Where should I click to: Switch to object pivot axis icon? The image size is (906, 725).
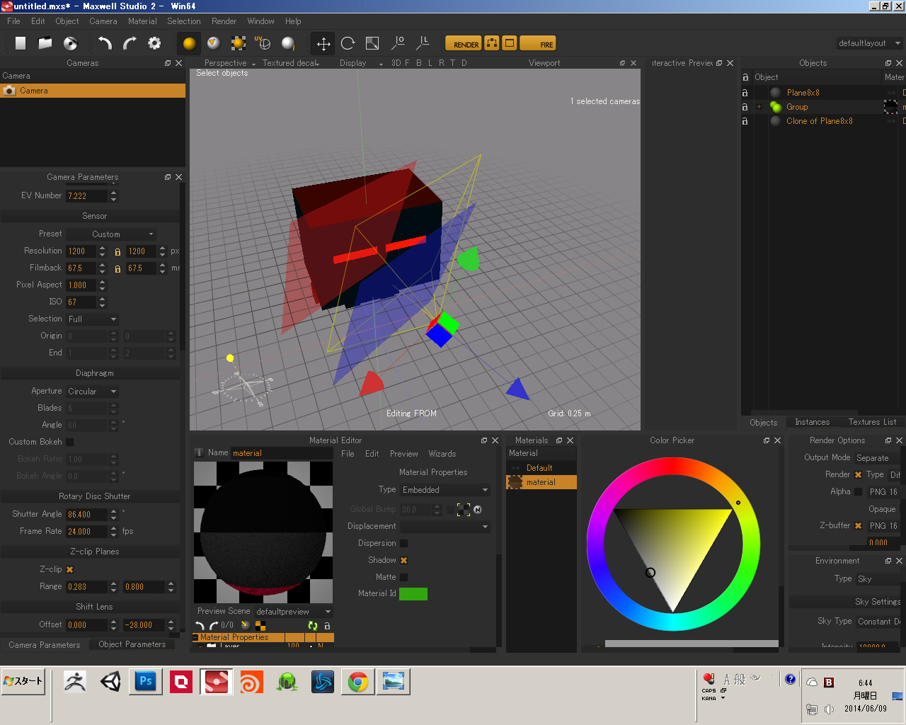click(398, 43)
